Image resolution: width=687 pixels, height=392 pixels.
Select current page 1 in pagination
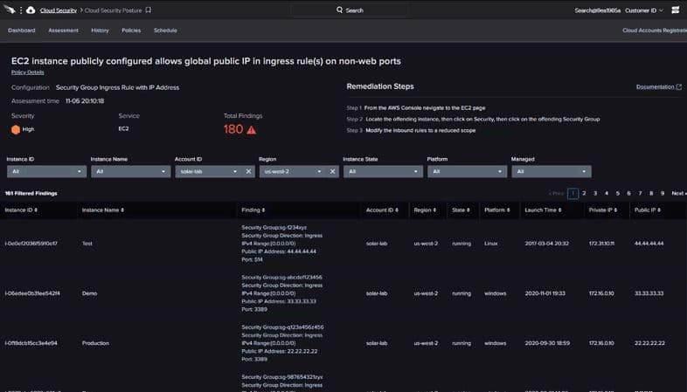coord(572,193)
